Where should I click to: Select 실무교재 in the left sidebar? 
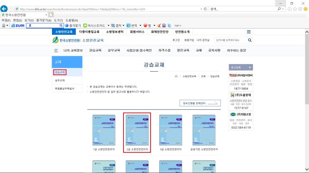click(60, 80)
